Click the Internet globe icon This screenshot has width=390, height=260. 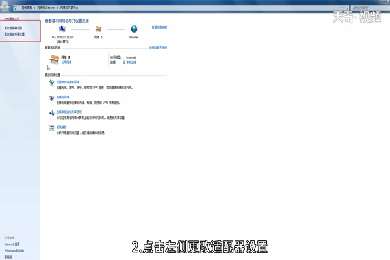134,29
